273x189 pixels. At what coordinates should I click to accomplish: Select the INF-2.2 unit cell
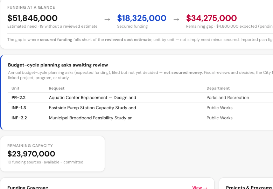(19, 118)
